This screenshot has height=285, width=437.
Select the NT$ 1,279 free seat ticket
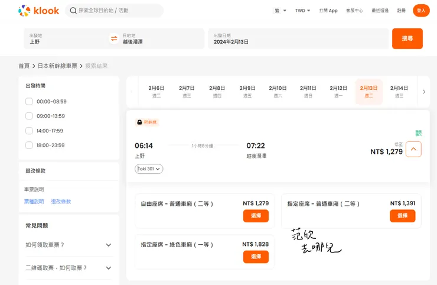pyautogui.click(x=256, y=216)
